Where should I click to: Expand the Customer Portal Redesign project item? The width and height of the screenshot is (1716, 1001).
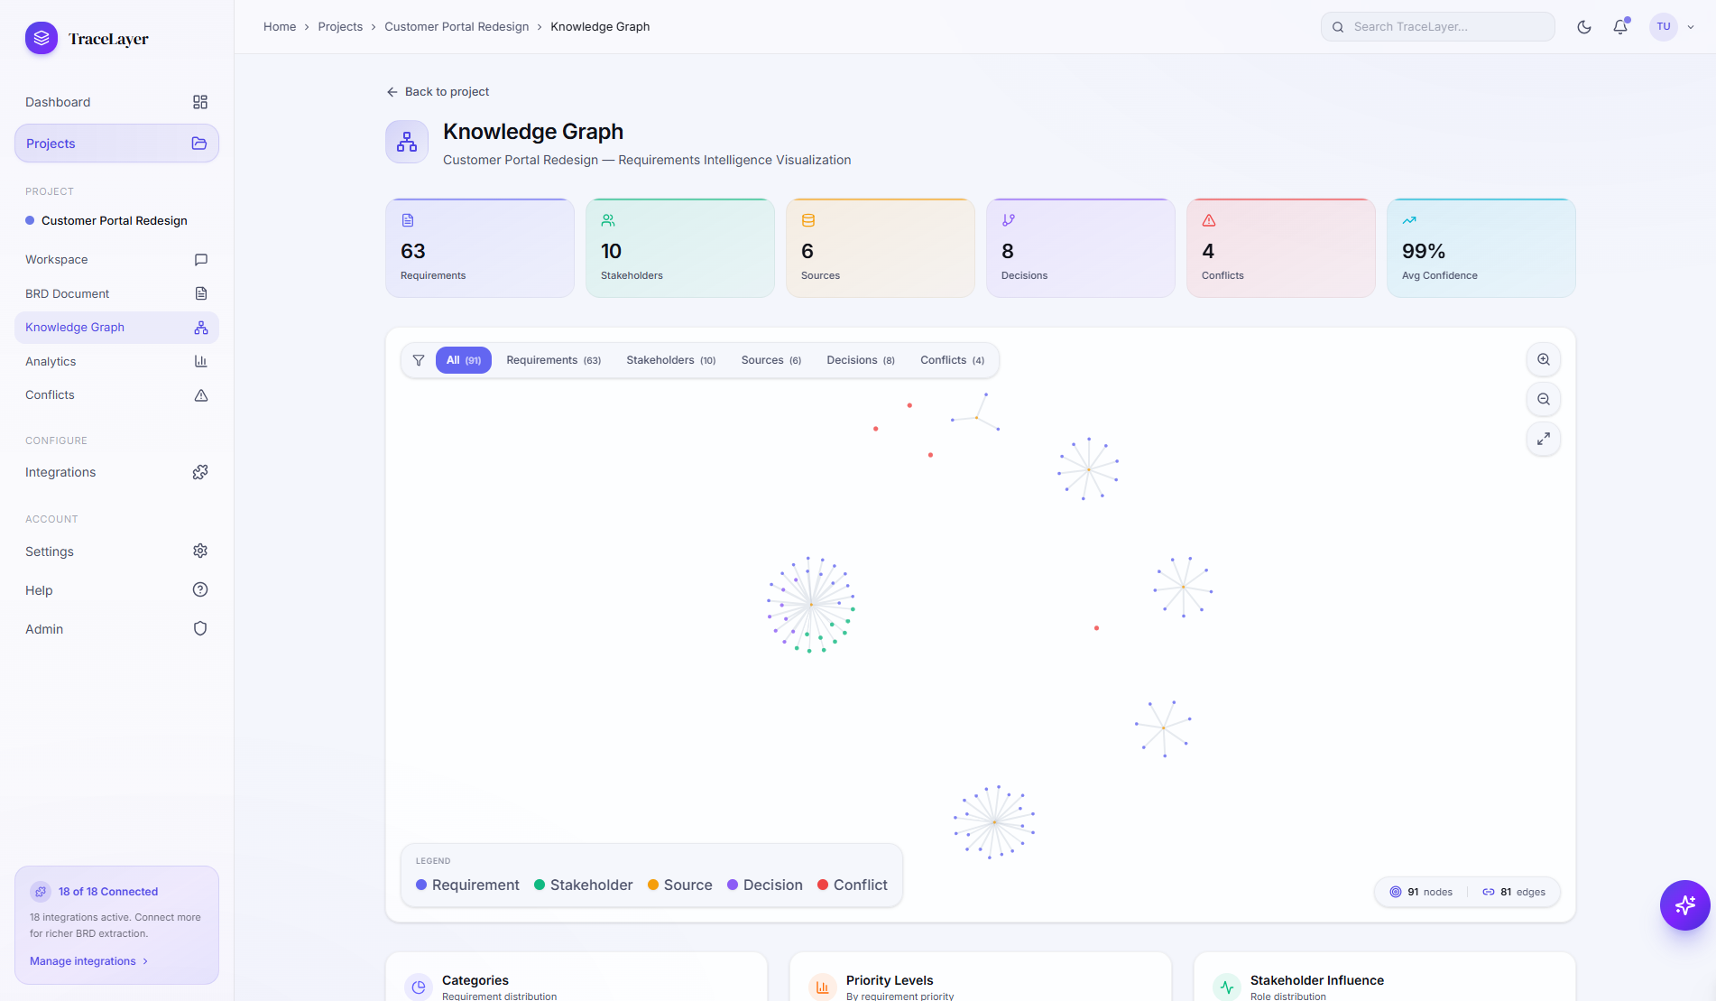(115, 220)
